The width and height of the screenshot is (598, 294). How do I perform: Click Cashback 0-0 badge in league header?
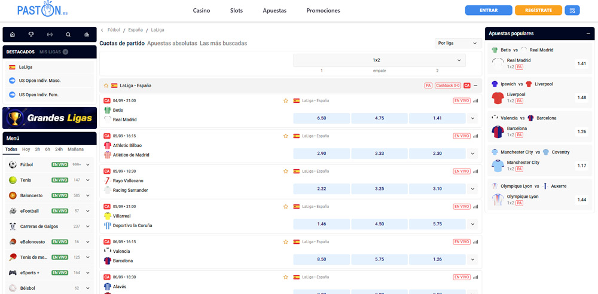[448, 86]
